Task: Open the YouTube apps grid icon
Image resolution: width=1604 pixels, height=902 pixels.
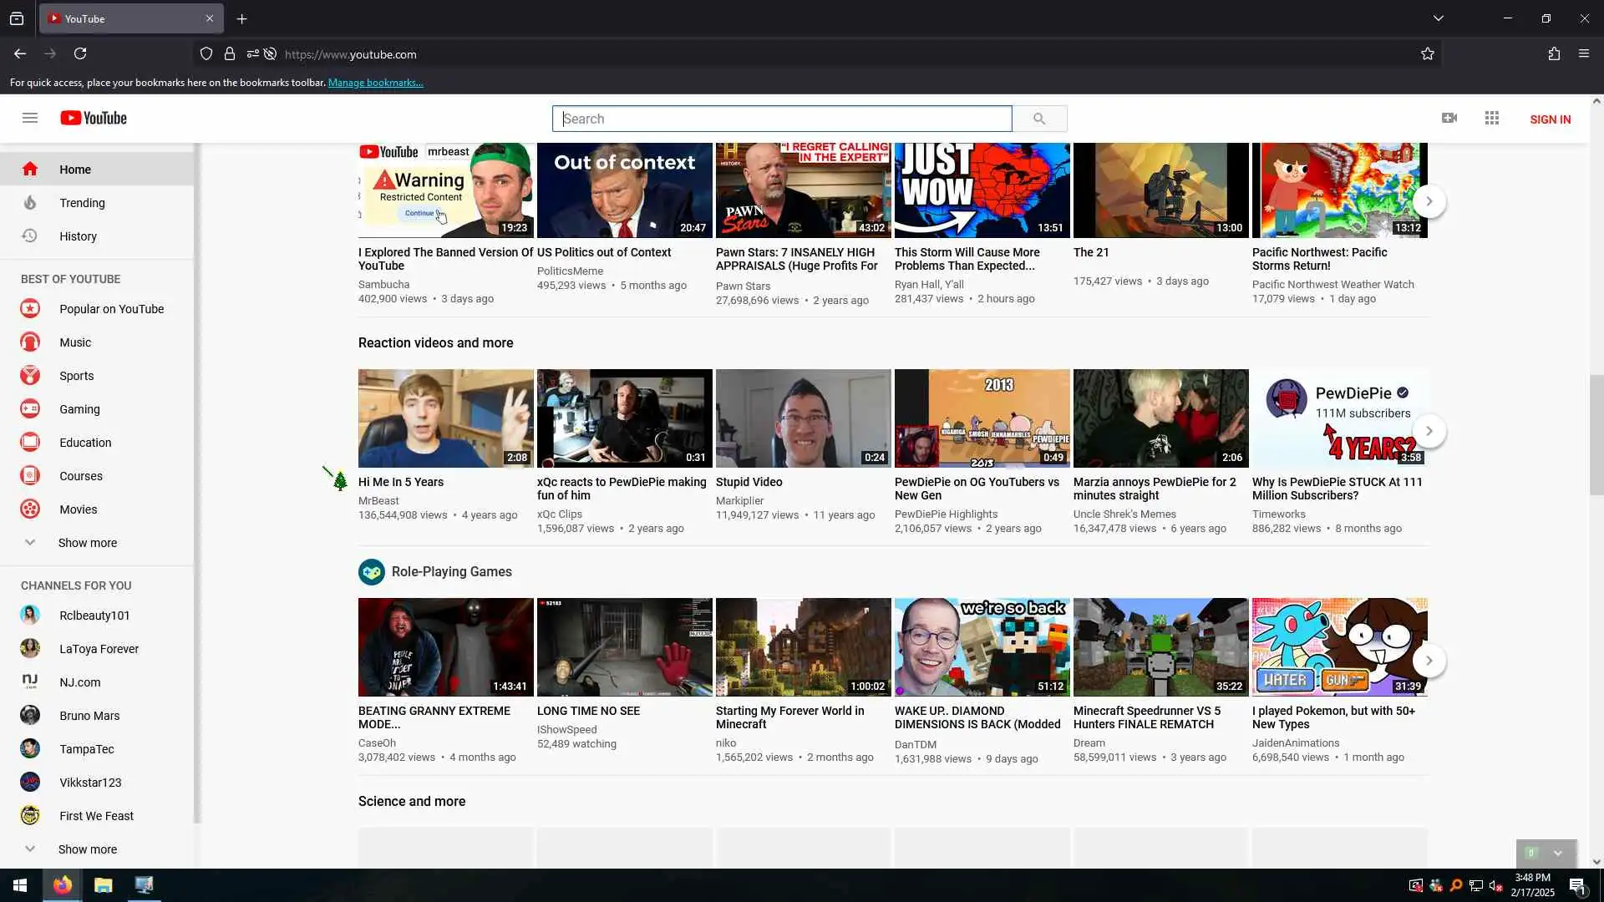Action: (x=1492, y=119)
